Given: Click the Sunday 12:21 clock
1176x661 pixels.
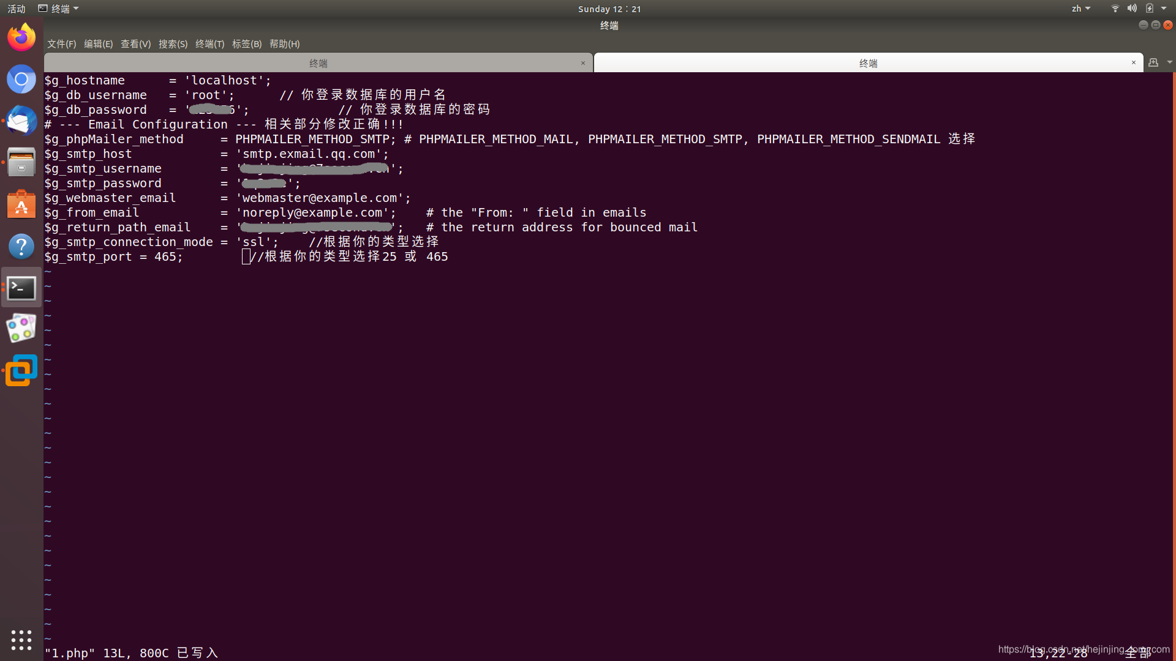Looking at the screenshot, I should [x=609, y=9].
